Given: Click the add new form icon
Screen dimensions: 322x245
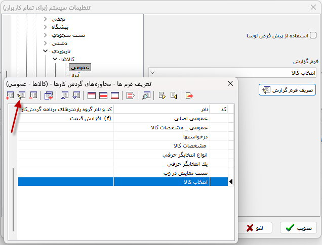Looking at the screenshot, I should point(10,95).
